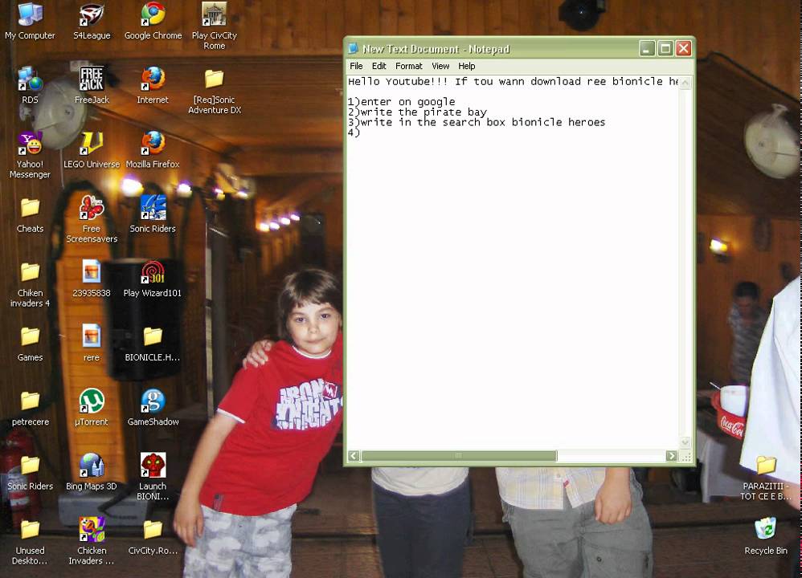Start LEGO Universe shortcut
This screenshot has height=578, width=802.
tap(92, 150)
